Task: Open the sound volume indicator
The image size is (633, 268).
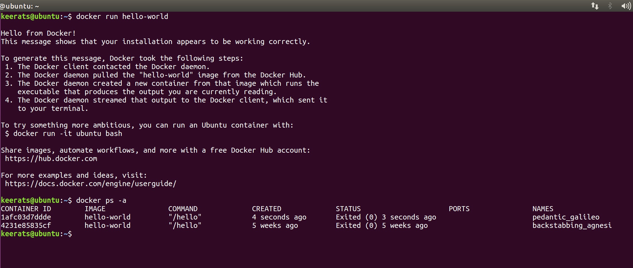Action: (626, 6)
